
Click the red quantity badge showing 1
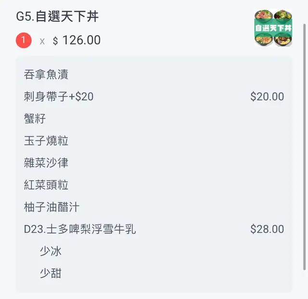coord(24,40)
